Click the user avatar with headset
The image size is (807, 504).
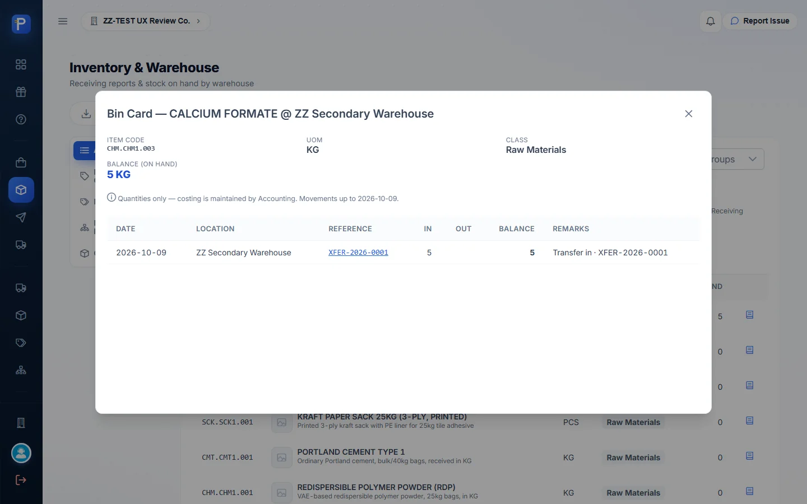[21, 453]
